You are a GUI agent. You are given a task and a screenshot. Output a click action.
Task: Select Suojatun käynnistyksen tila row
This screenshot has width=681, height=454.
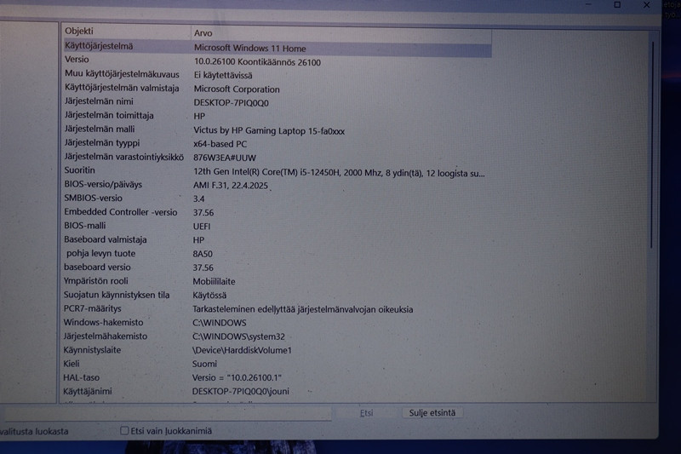point(278,295)
